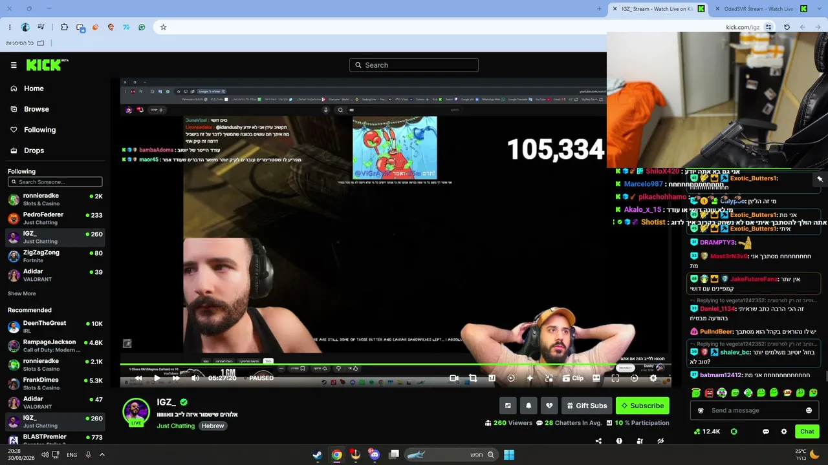Create a clip with the Clip button
Viewport: 828px width, 465px height.
click(x=573, y=378)
